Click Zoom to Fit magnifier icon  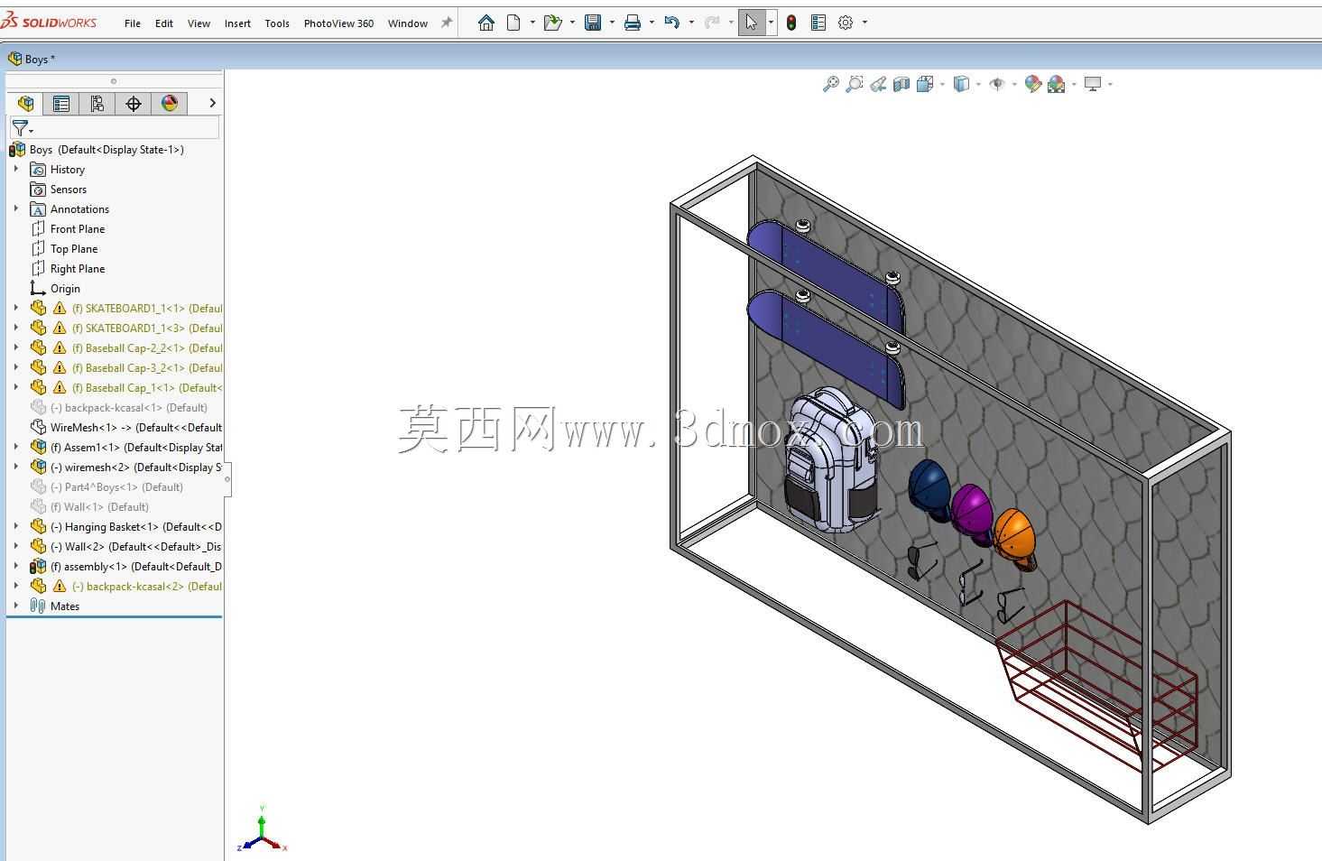click(831, 84)
